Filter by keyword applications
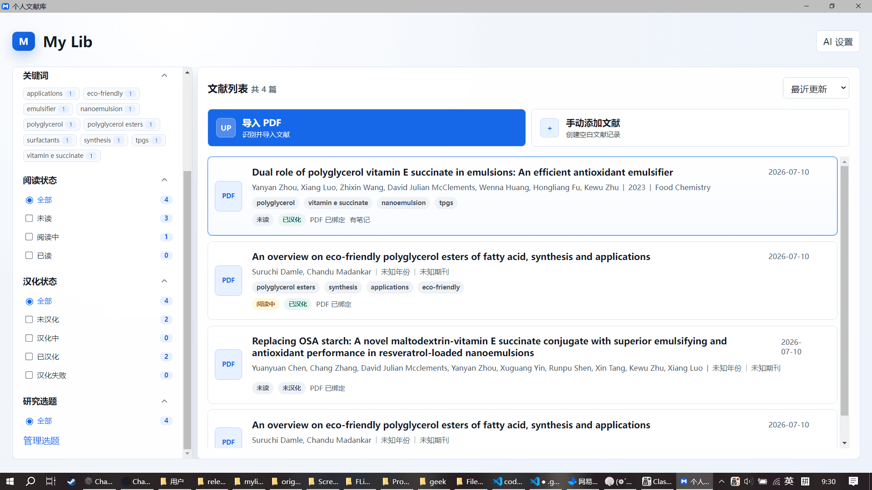Image resolution: width=872 pixels, height=490 pixels. click(51, 93)
